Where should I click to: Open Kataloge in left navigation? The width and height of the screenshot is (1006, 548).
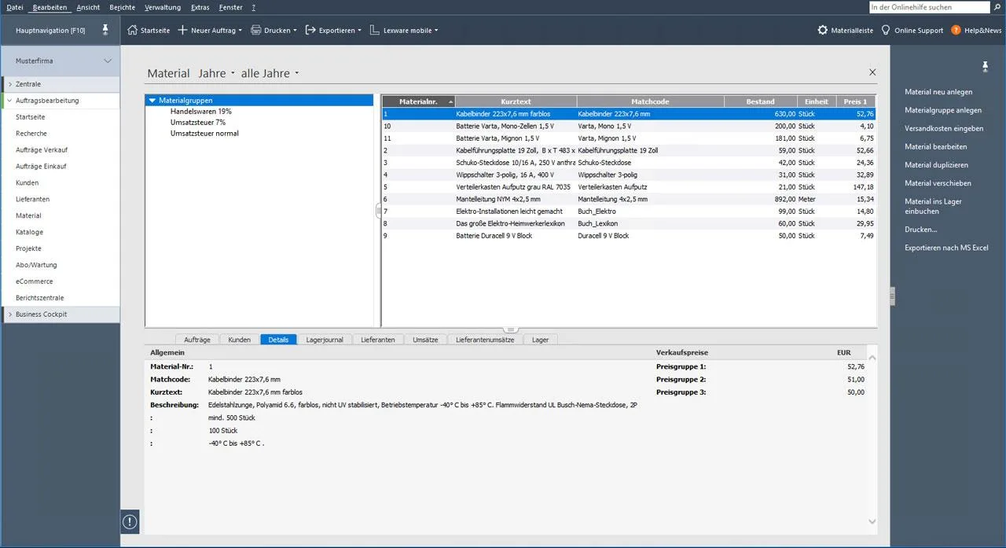tap(30, 232)
